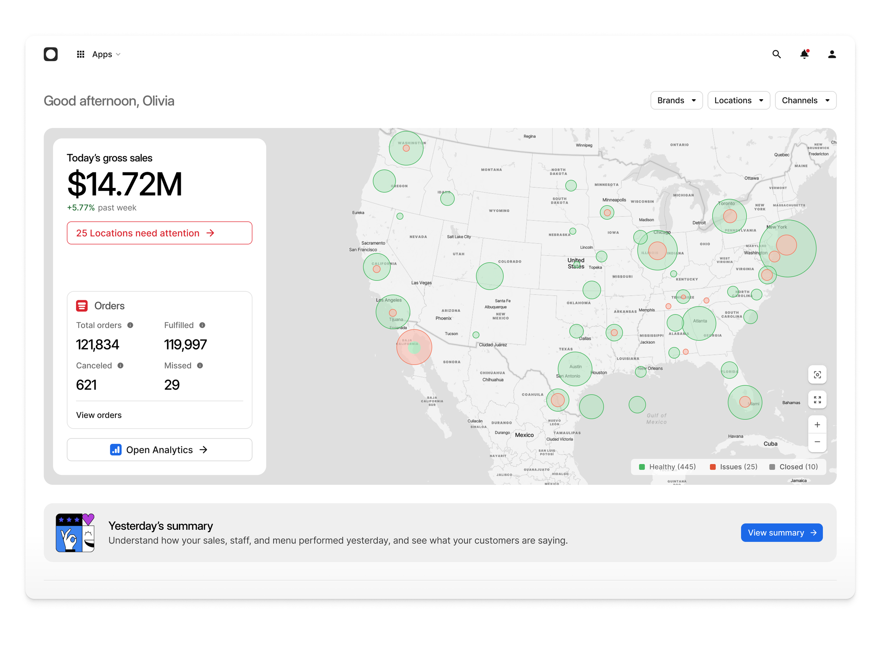Zoom in on the map
The width and height of the screenshot is (888, 652).
tap(817, 425)
